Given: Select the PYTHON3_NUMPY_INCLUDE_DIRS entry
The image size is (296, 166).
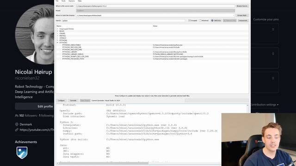Looking at the screenshot, I should click(75, 56).
